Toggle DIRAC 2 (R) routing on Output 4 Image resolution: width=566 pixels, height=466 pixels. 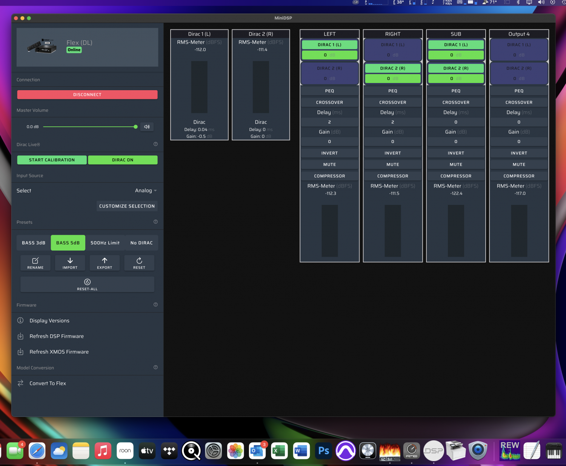click(x=519, y=68)
